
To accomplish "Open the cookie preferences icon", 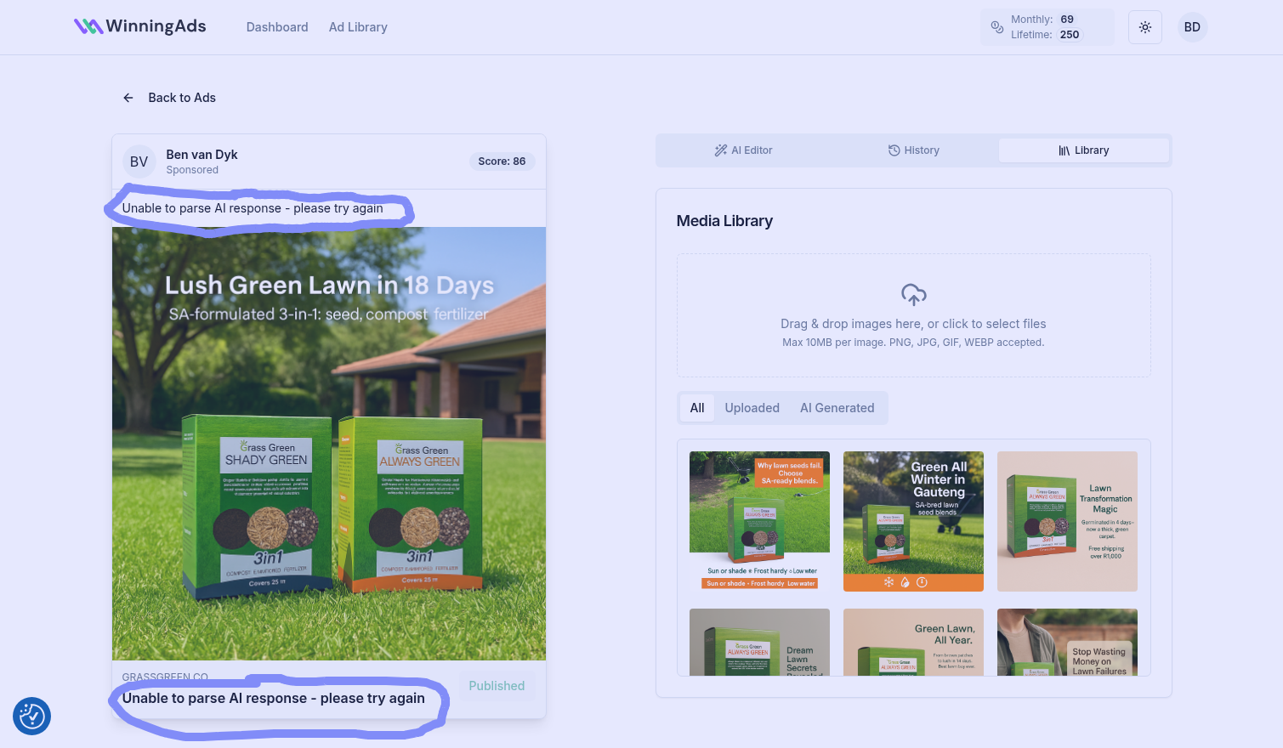I will 32,716.
